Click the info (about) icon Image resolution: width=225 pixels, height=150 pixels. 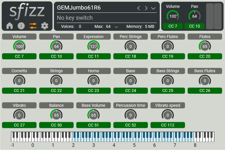coord(21,26)
